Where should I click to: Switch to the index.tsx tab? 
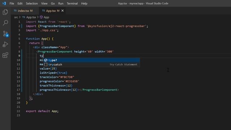tap(25, 10)
